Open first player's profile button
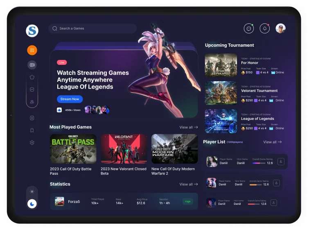The height and width of the screenshot is (231, 311). [x=281, y=162]
